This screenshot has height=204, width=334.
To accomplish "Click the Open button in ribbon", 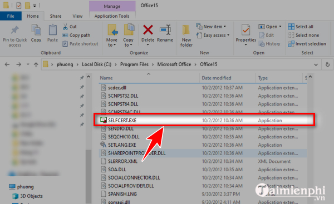I will 268,27.
